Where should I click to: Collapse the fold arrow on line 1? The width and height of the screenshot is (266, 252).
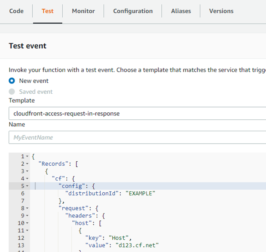pyautogui.click(x=27, y=157)
